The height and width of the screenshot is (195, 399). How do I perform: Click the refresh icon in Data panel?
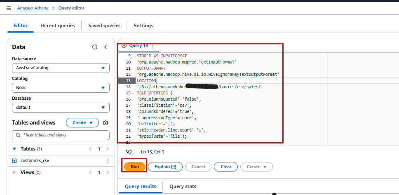95,47
